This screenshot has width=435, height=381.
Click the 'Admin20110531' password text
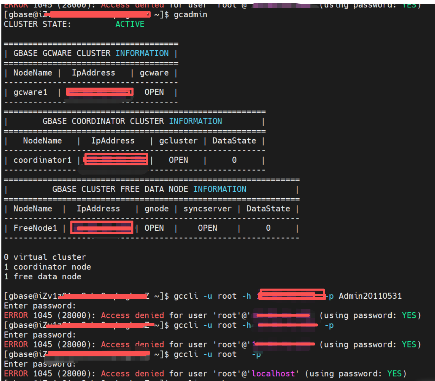[x=370, y=296]
